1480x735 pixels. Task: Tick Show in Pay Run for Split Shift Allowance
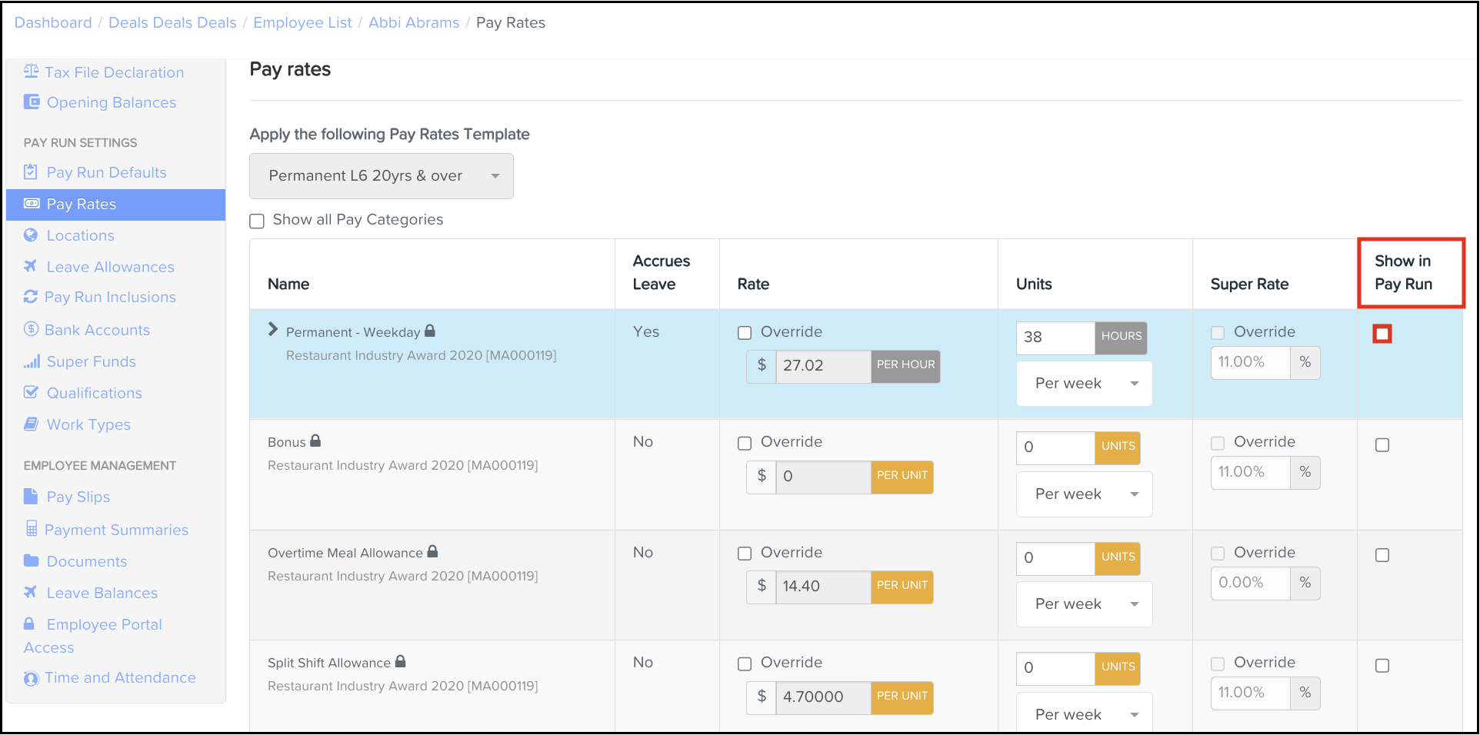coord(1382,666)
